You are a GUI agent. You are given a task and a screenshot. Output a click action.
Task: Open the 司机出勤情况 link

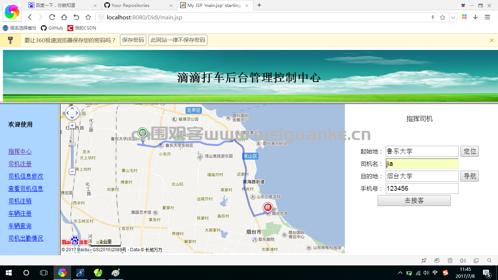[26, 238]
